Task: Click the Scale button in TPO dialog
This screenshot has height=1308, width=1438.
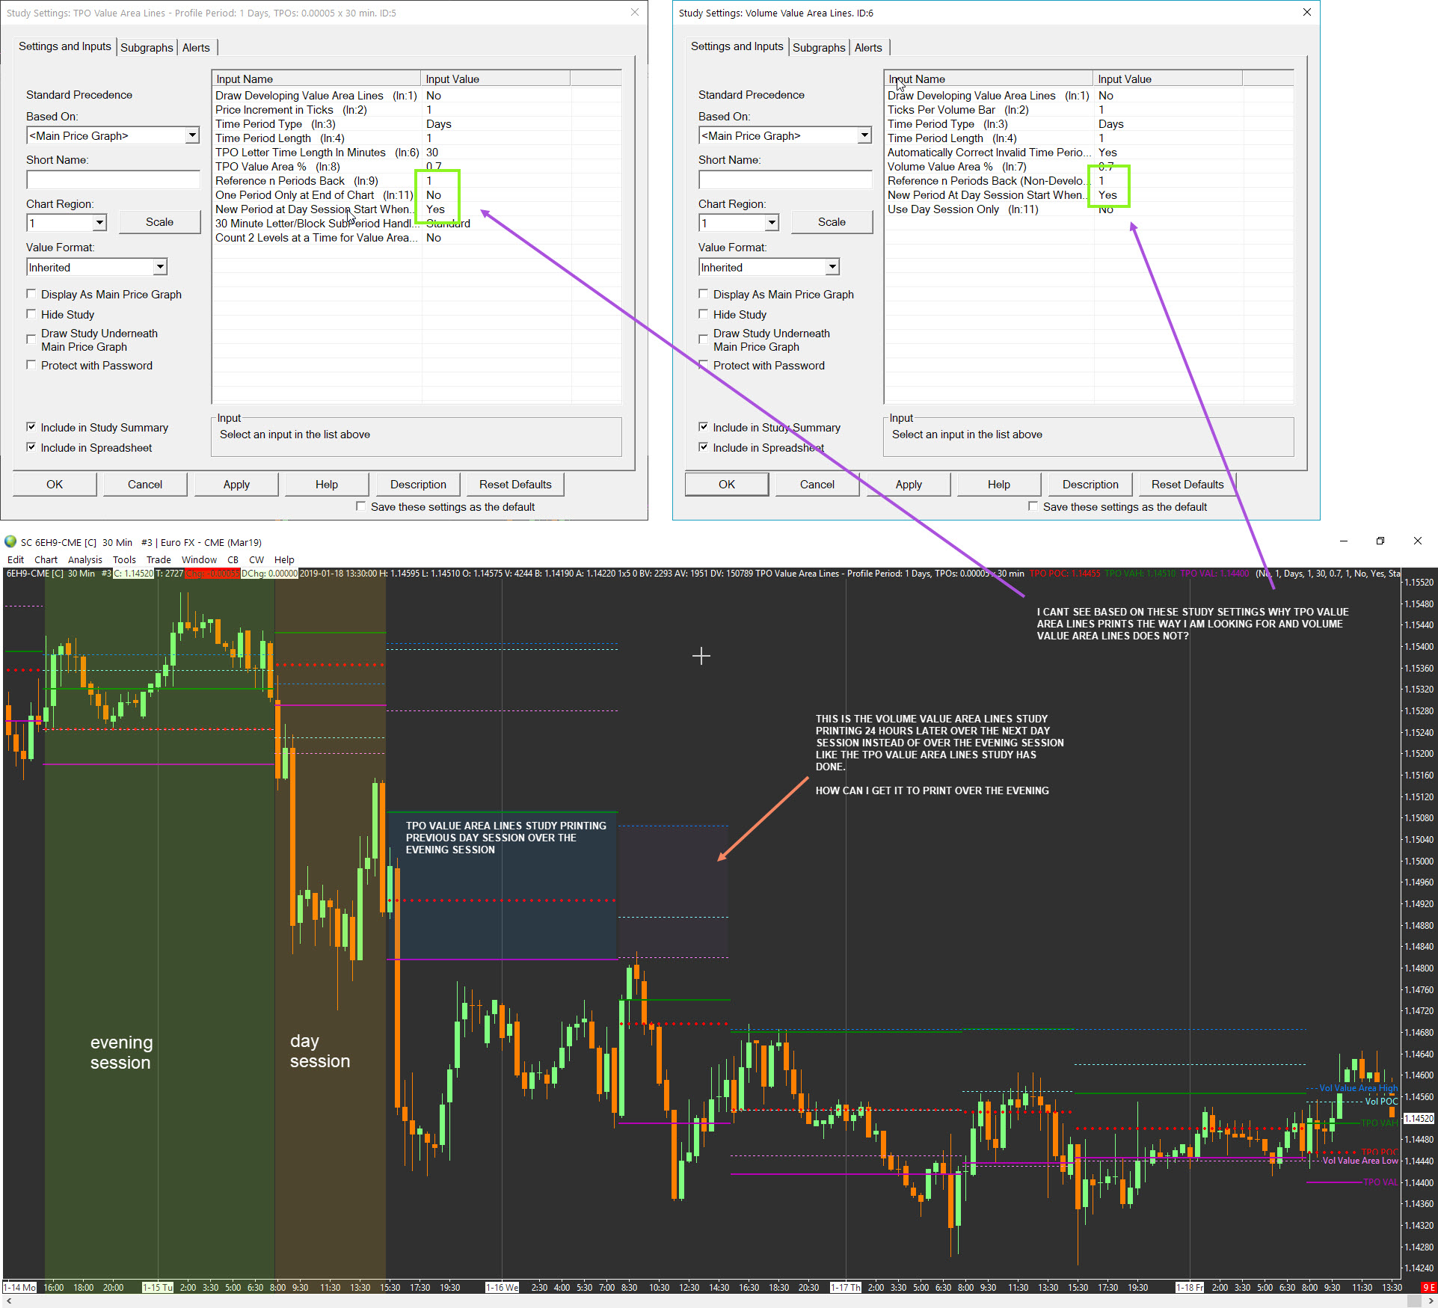Action: point(159,222)
